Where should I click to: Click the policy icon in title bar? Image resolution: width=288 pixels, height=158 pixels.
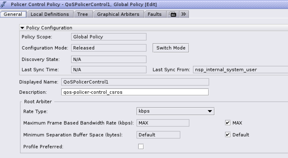4,5
